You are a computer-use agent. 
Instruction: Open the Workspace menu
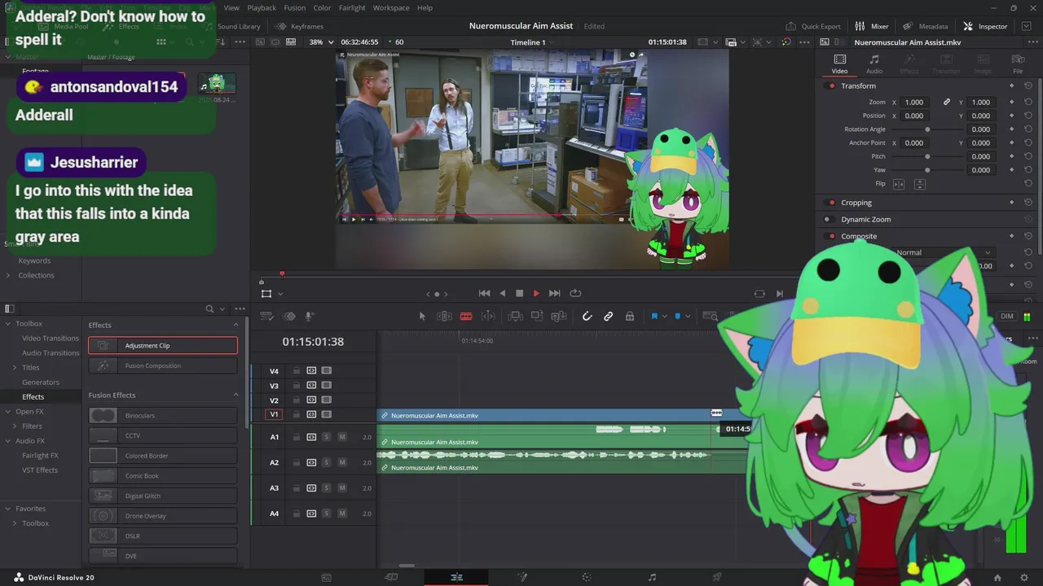point(391,8)
